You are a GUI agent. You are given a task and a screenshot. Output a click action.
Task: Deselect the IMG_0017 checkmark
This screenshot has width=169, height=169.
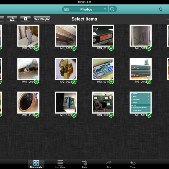tap(111, 48)
